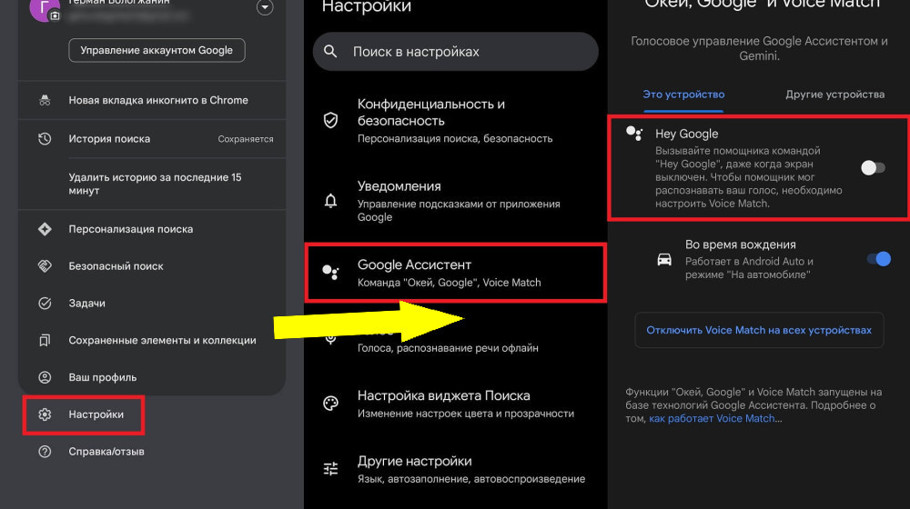Expand the account switcher arrow
910x509 pixels.
(265, 7)
